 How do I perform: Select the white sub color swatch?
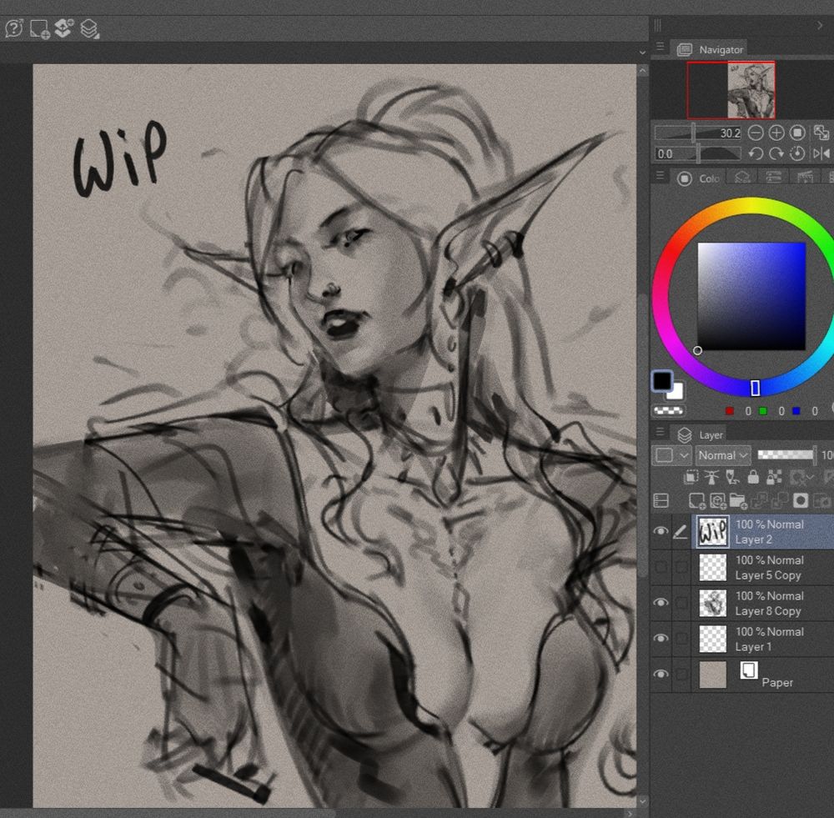(676, 391)
